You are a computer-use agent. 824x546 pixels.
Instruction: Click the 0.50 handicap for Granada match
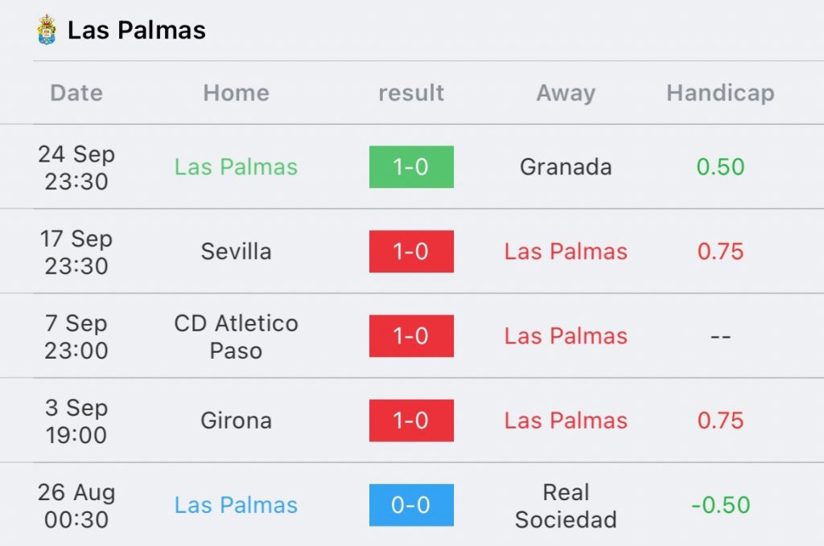click(720, 167)
